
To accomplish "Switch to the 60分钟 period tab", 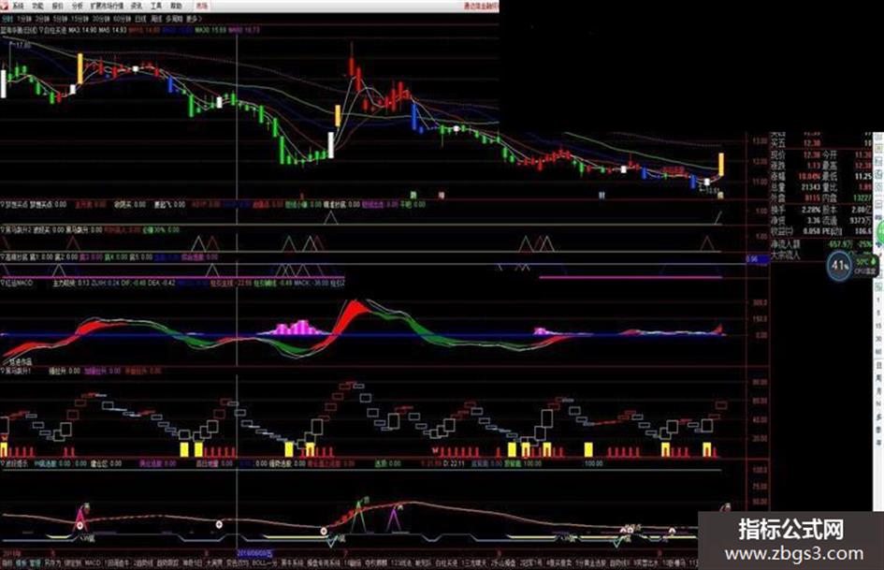I will 123,19.
